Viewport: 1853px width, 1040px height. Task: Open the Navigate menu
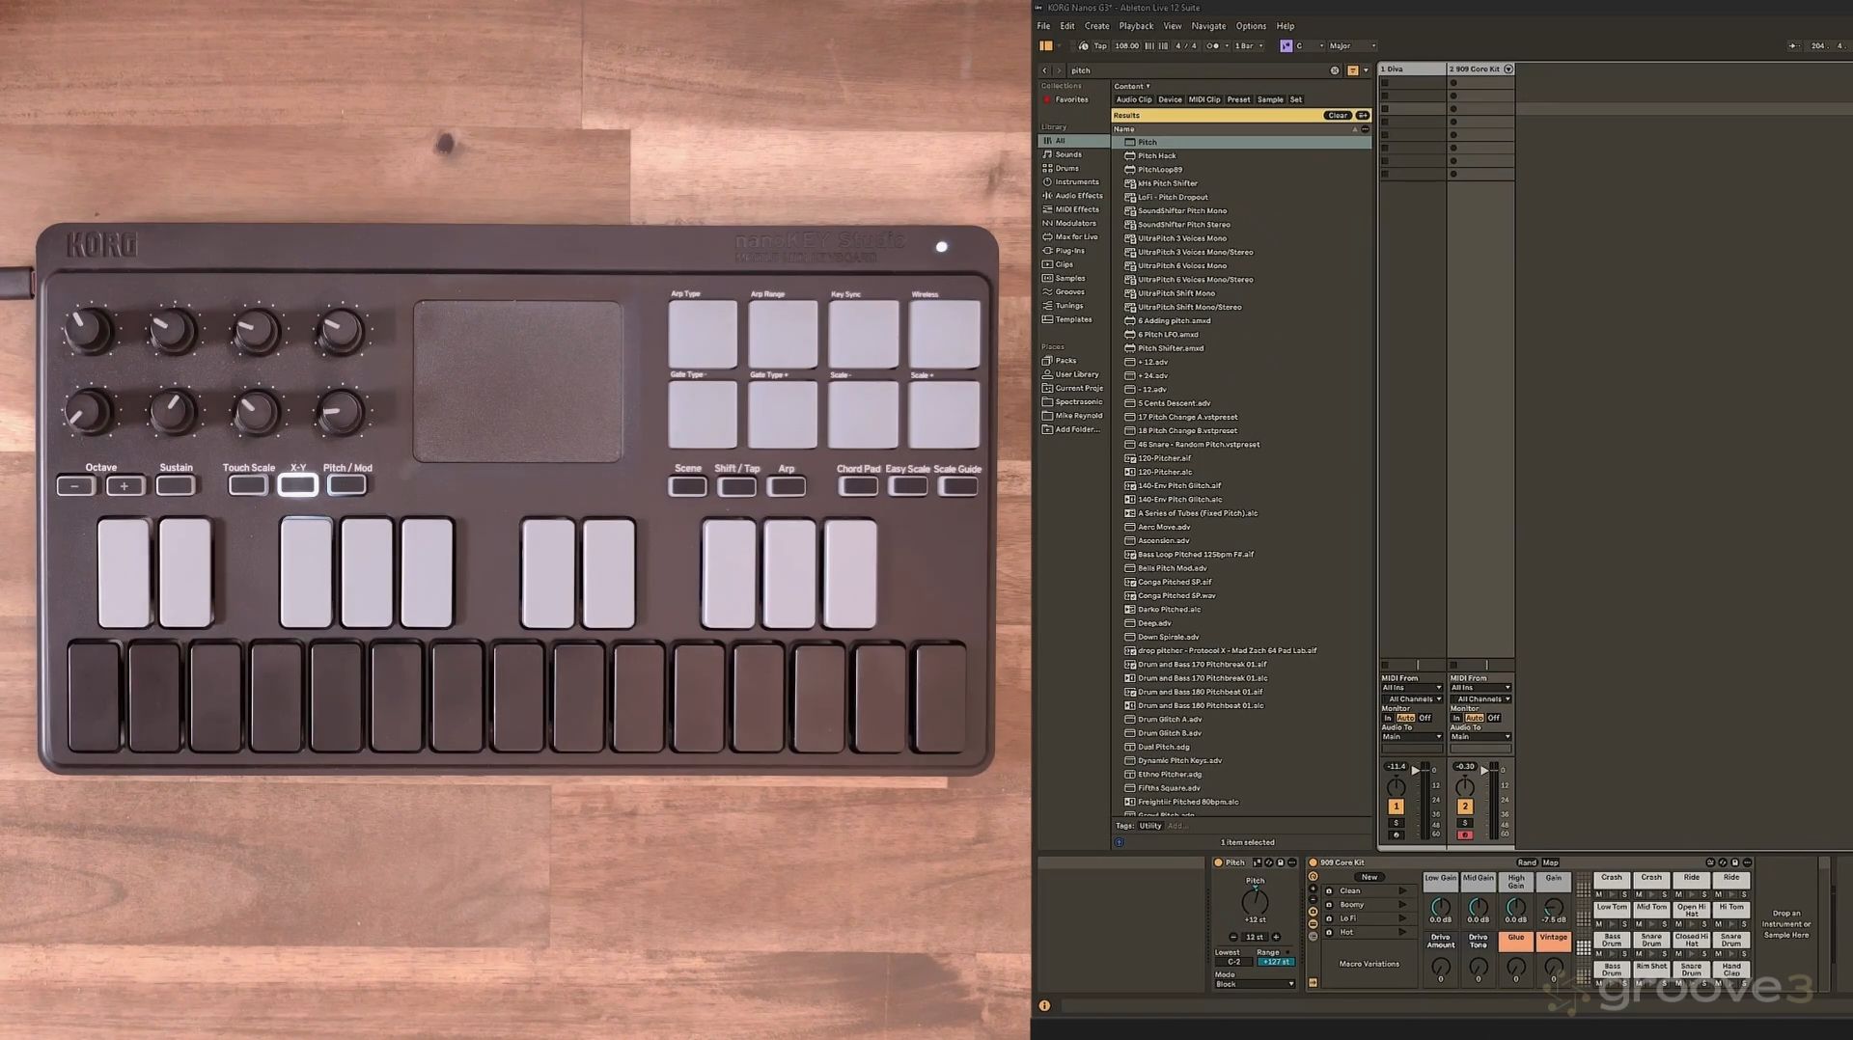(1208, 26)
